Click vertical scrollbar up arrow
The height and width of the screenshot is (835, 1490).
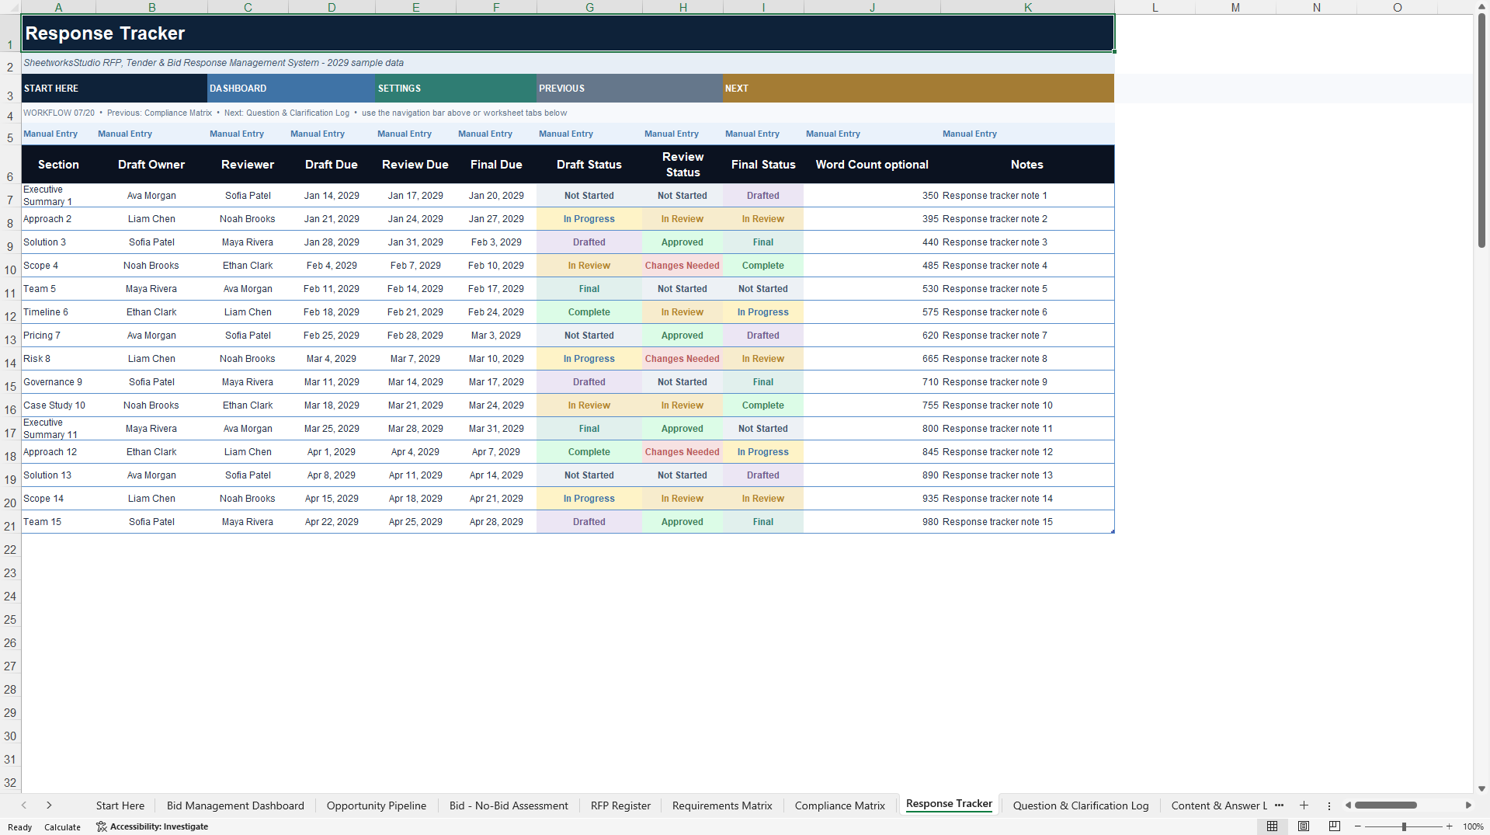(x=1481, y=6)
